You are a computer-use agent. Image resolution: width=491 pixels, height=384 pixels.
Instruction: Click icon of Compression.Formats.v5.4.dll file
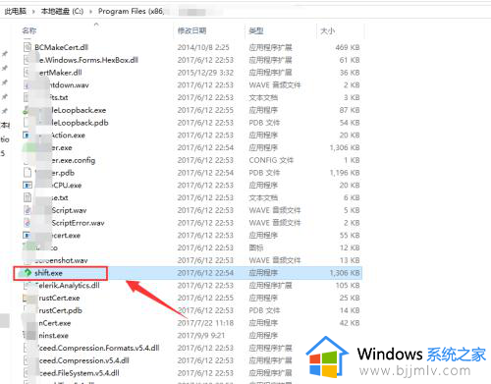[x=27, y=348]
